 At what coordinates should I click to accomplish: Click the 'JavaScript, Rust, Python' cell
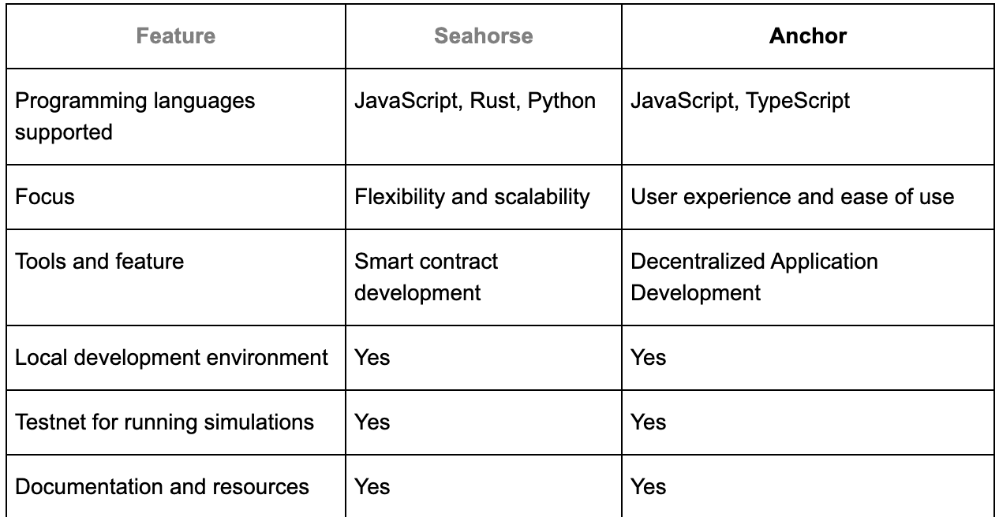(475, 102)
